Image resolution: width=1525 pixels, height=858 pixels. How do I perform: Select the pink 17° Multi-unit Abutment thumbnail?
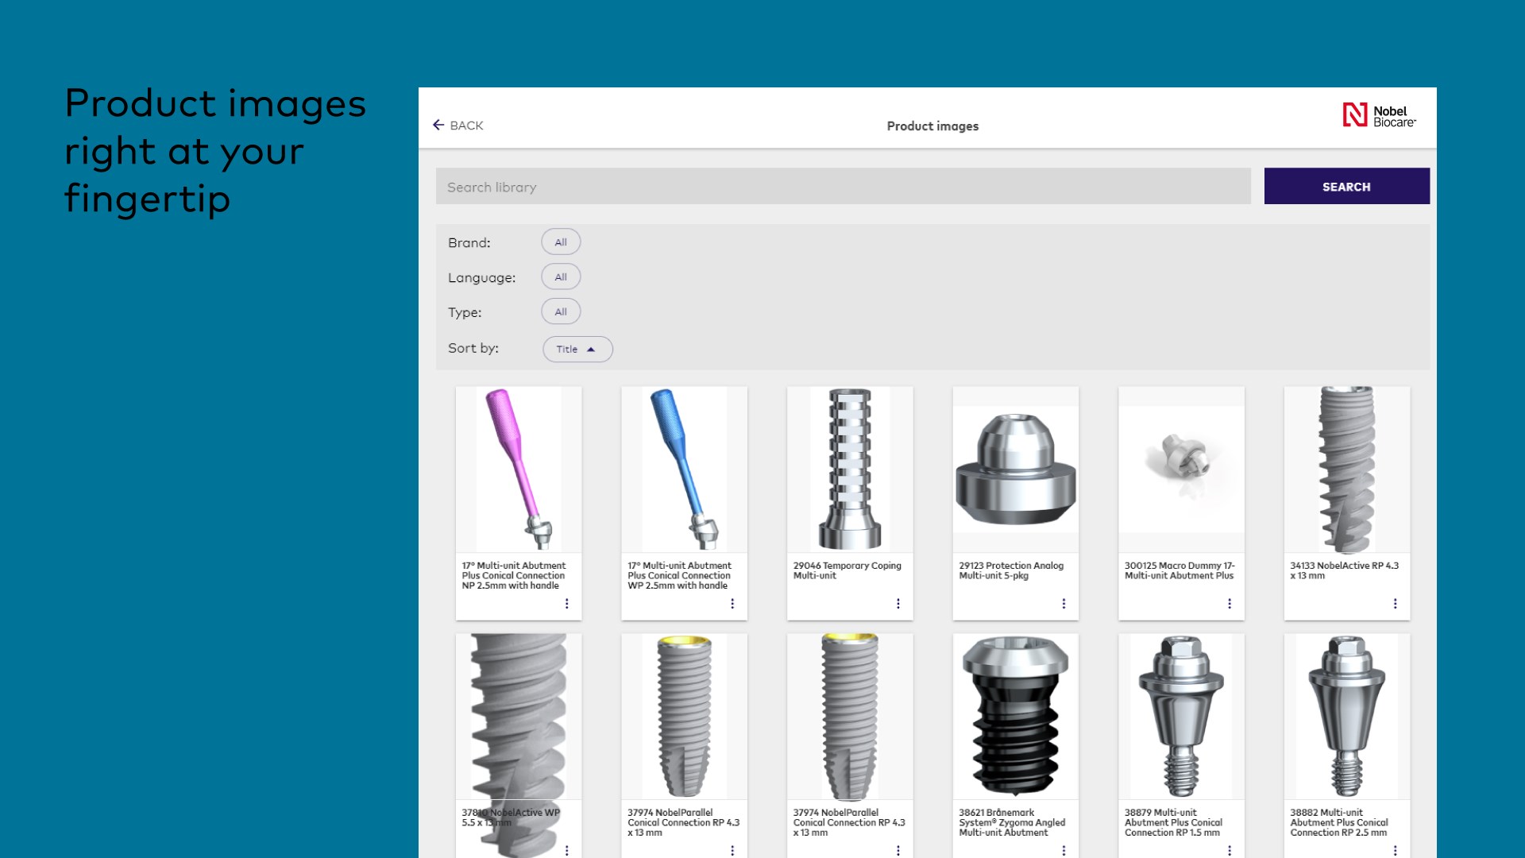pos(519,469)
